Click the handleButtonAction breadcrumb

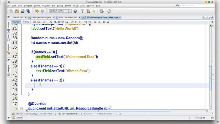tap(69, 114)
